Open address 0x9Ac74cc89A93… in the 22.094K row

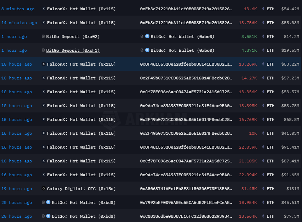coord(186,175)
